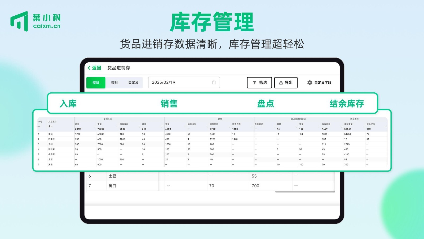Sort by 库存数量 column arrows
The height and width of the screenshot is (239, 424).
pyautogui.click(x=341, y=127)
